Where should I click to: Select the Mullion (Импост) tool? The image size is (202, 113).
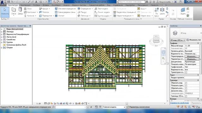[60, 16]
